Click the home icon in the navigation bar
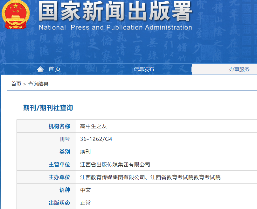The height and width of the screenshot is (209, 257). pos(40,69)
